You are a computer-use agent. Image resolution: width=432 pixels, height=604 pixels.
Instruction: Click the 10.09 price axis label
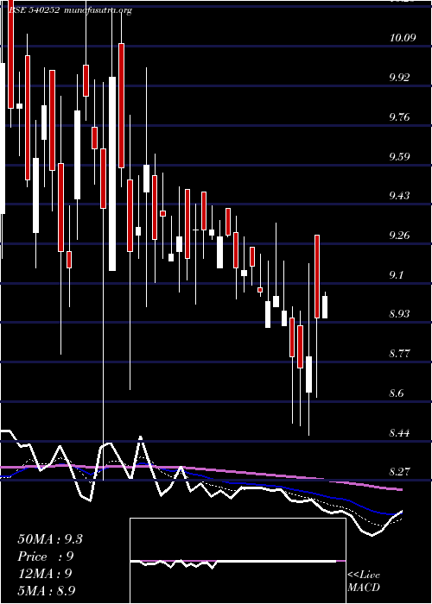tap(403, 38)
